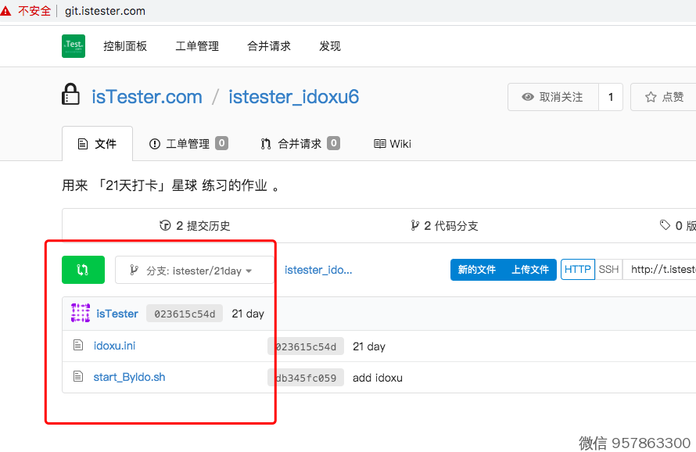Switch clone protocol to SSH

click(x=608, y=270)
